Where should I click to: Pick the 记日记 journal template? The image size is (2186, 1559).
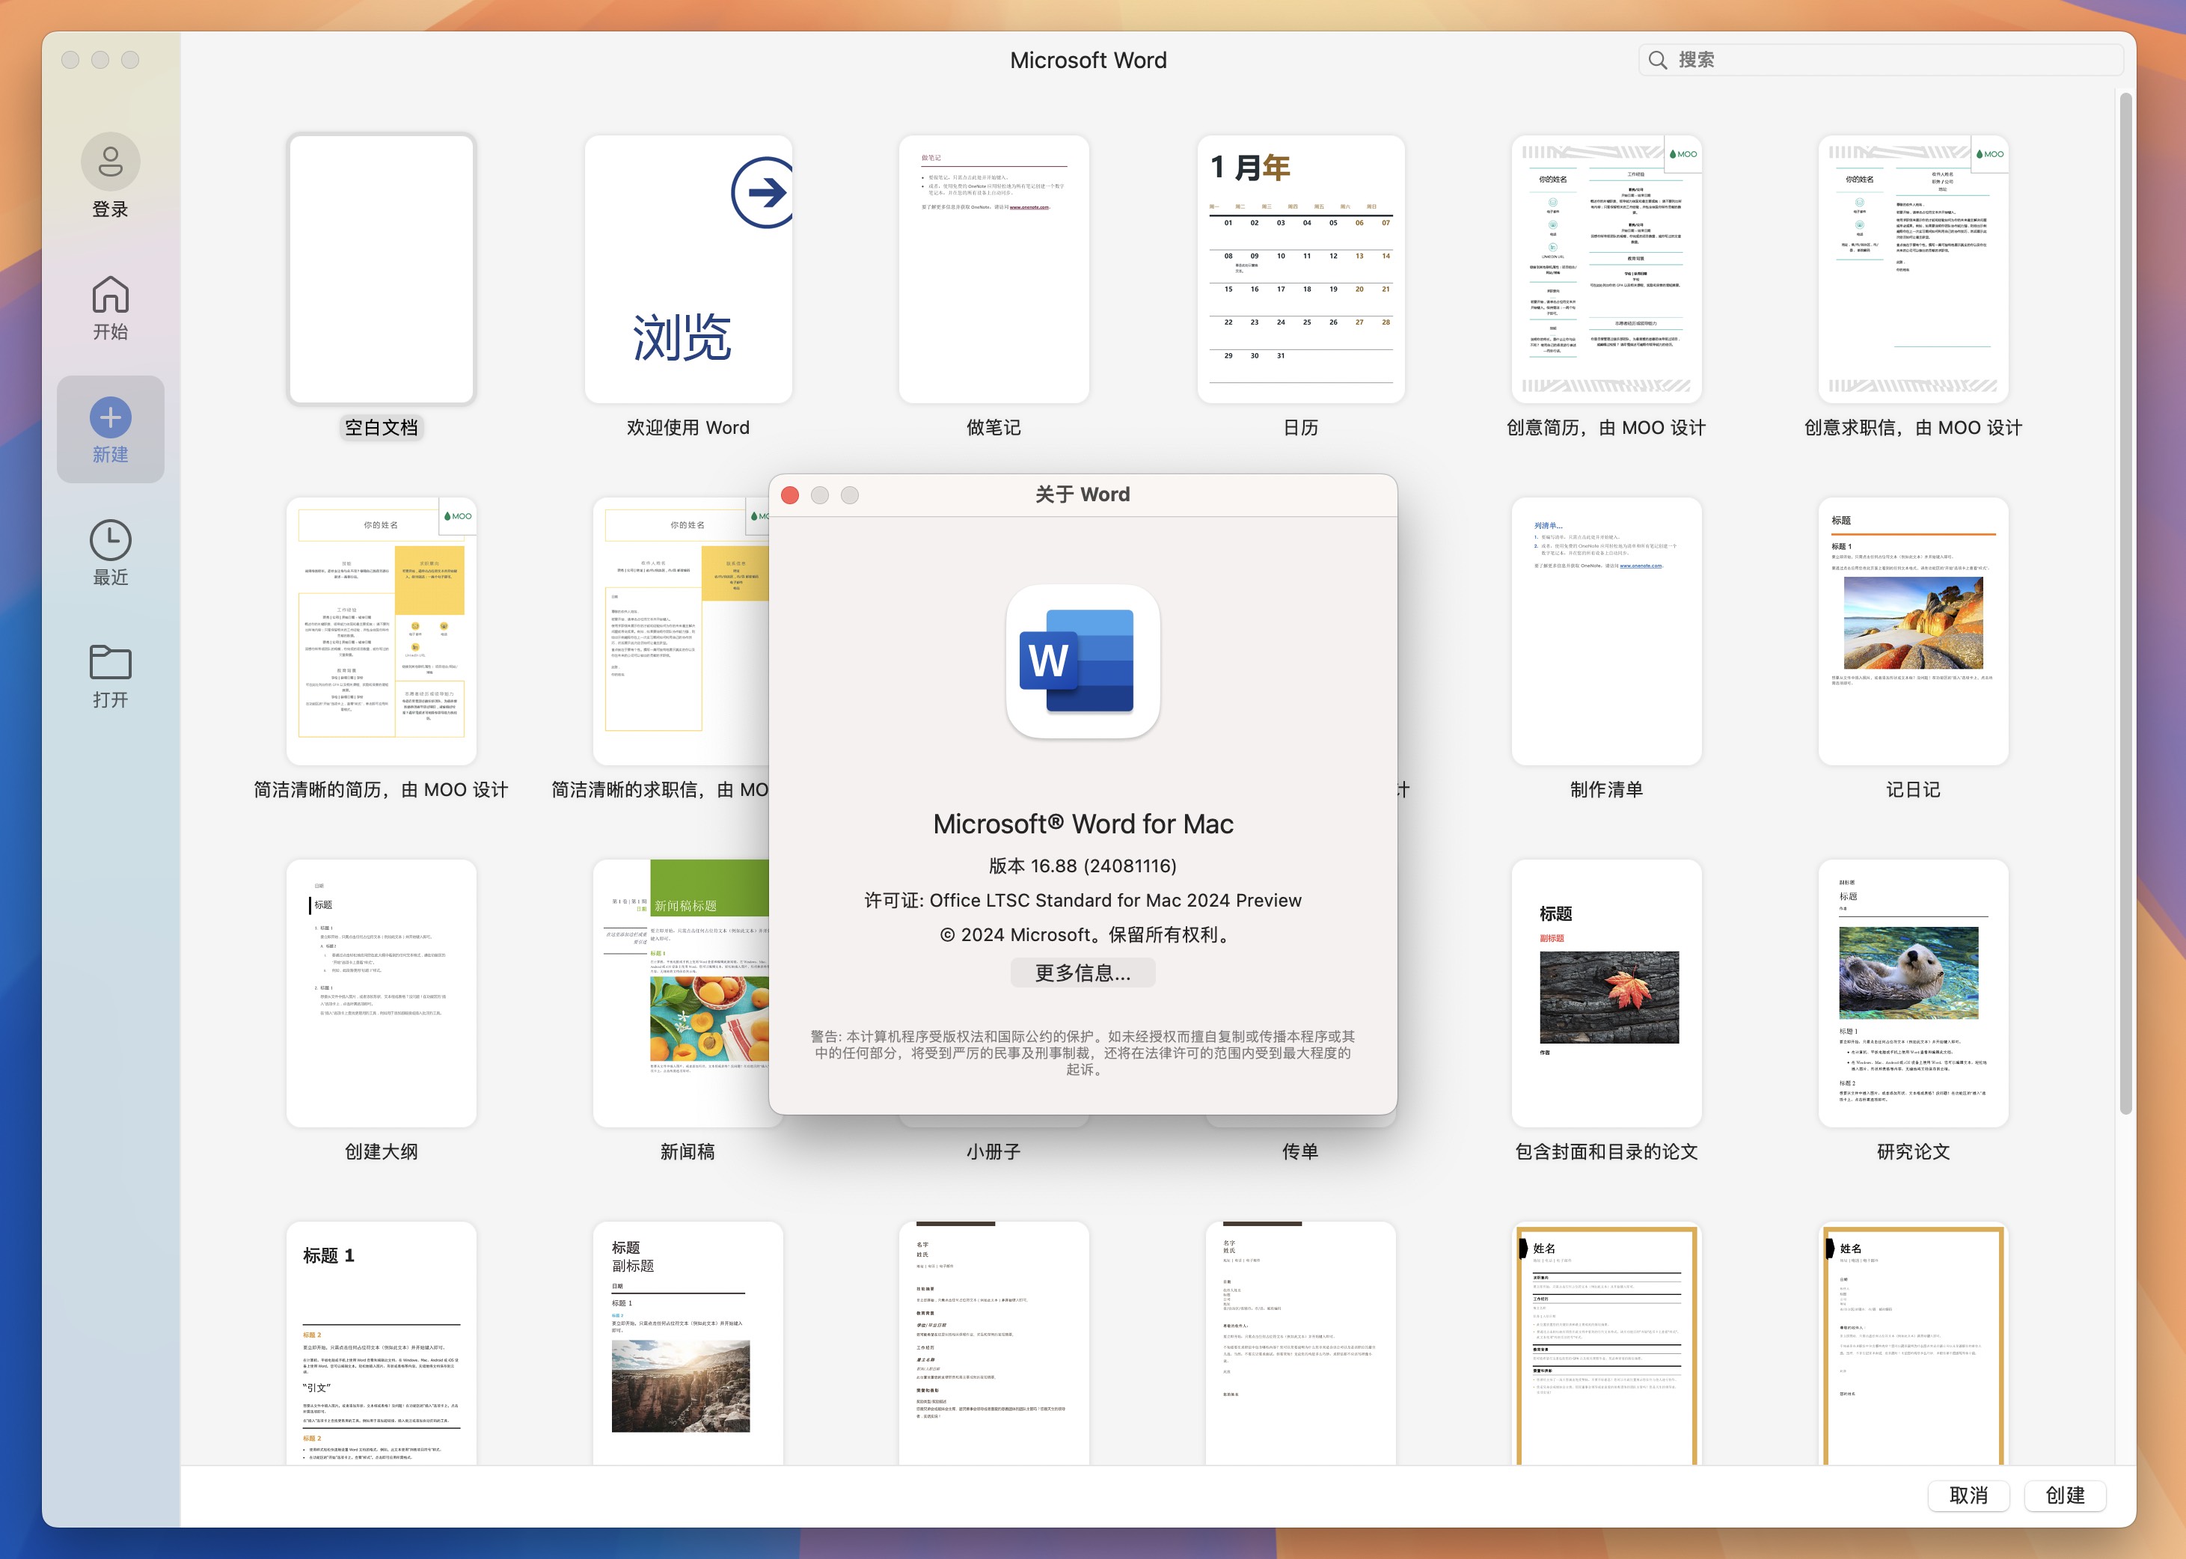pos(1912,631)
